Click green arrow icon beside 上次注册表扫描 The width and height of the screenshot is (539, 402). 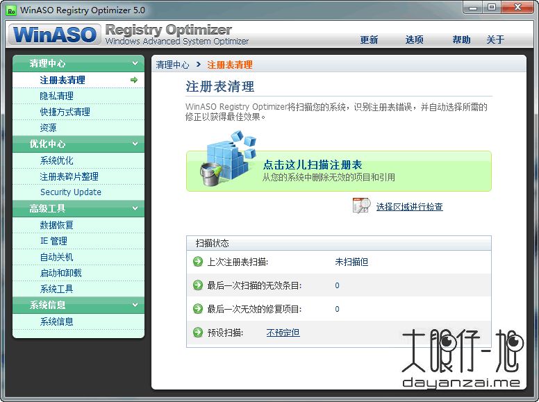(198, 262)
